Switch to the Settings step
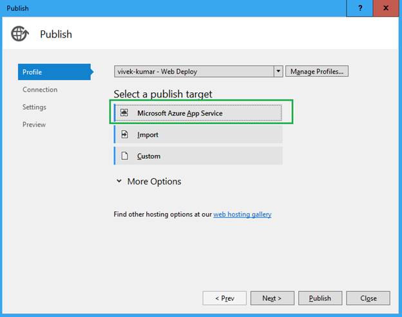The image size is (402, 317). point(34,107)
